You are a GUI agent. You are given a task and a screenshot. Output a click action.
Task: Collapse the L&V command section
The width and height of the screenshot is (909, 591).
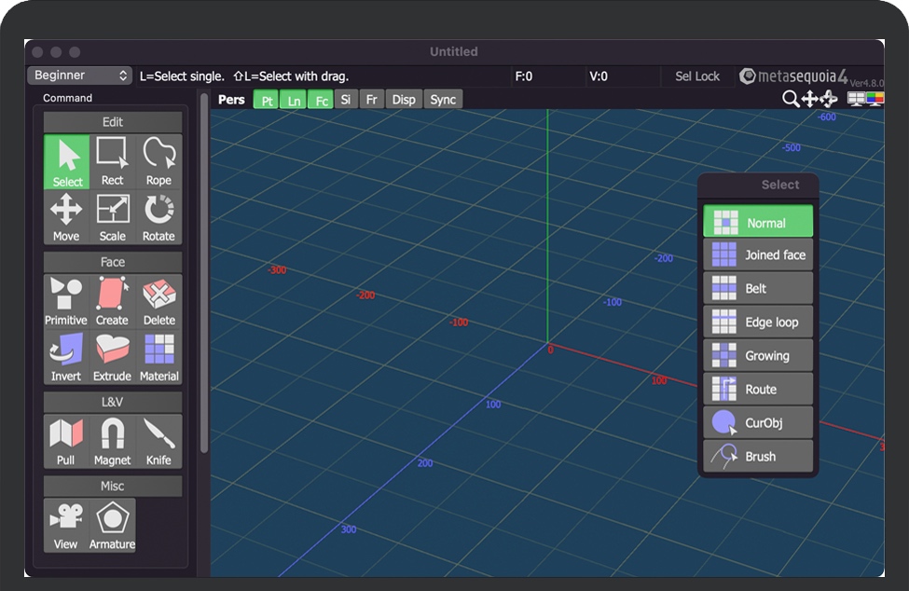[112, 402]
